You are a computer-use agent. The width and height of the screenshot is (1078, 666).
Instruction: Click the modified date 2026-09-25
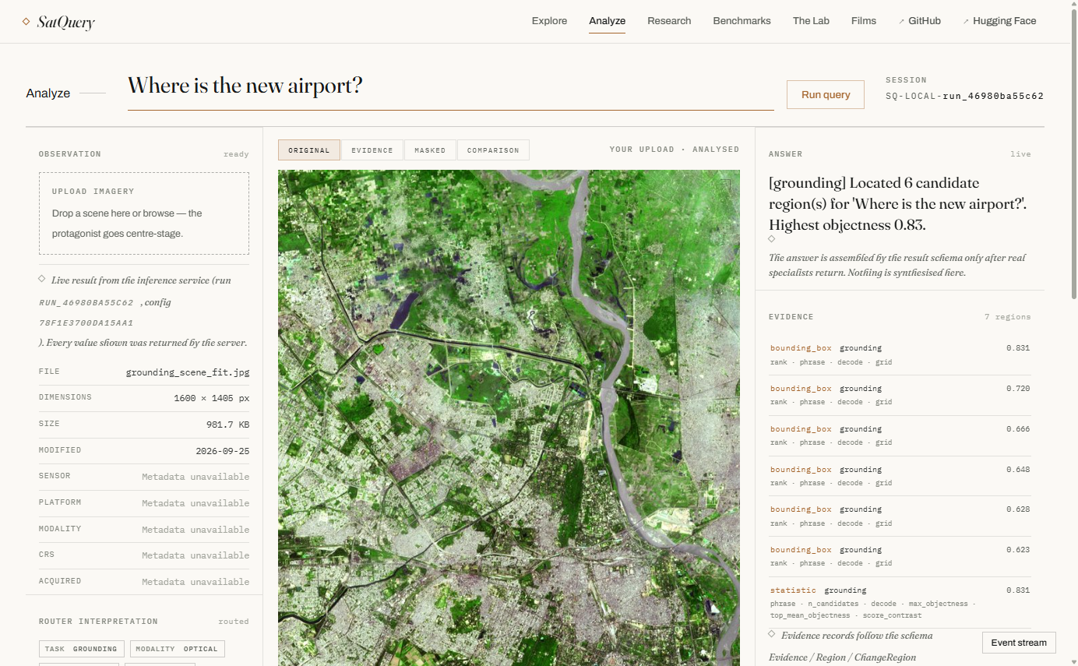point(223,451)
